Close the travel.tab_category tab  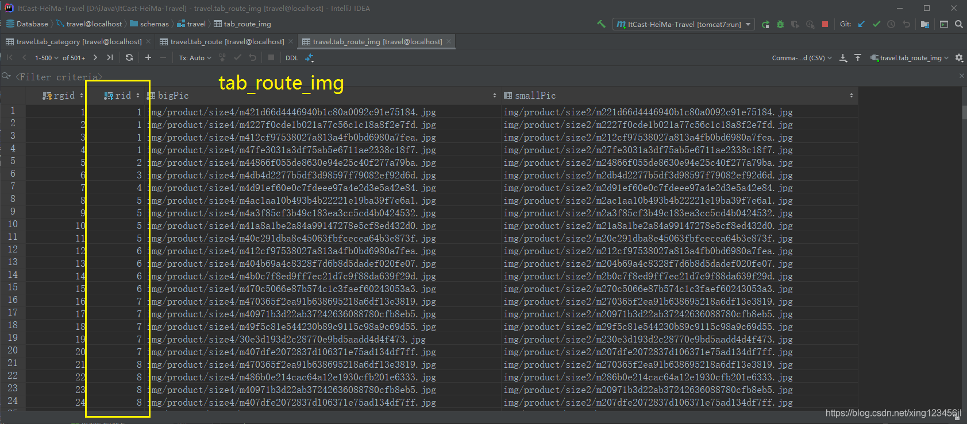point(148,41)
